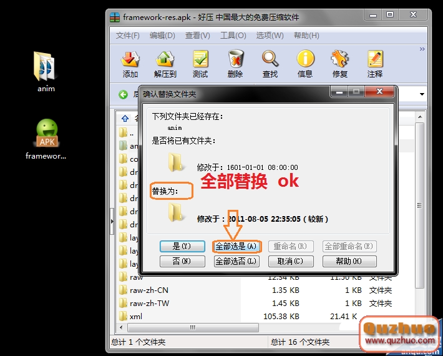The height and width of the screenshot is (356, 443).
Task: Close the 确认替换文件夹 dialog
Action: point(379,91)
